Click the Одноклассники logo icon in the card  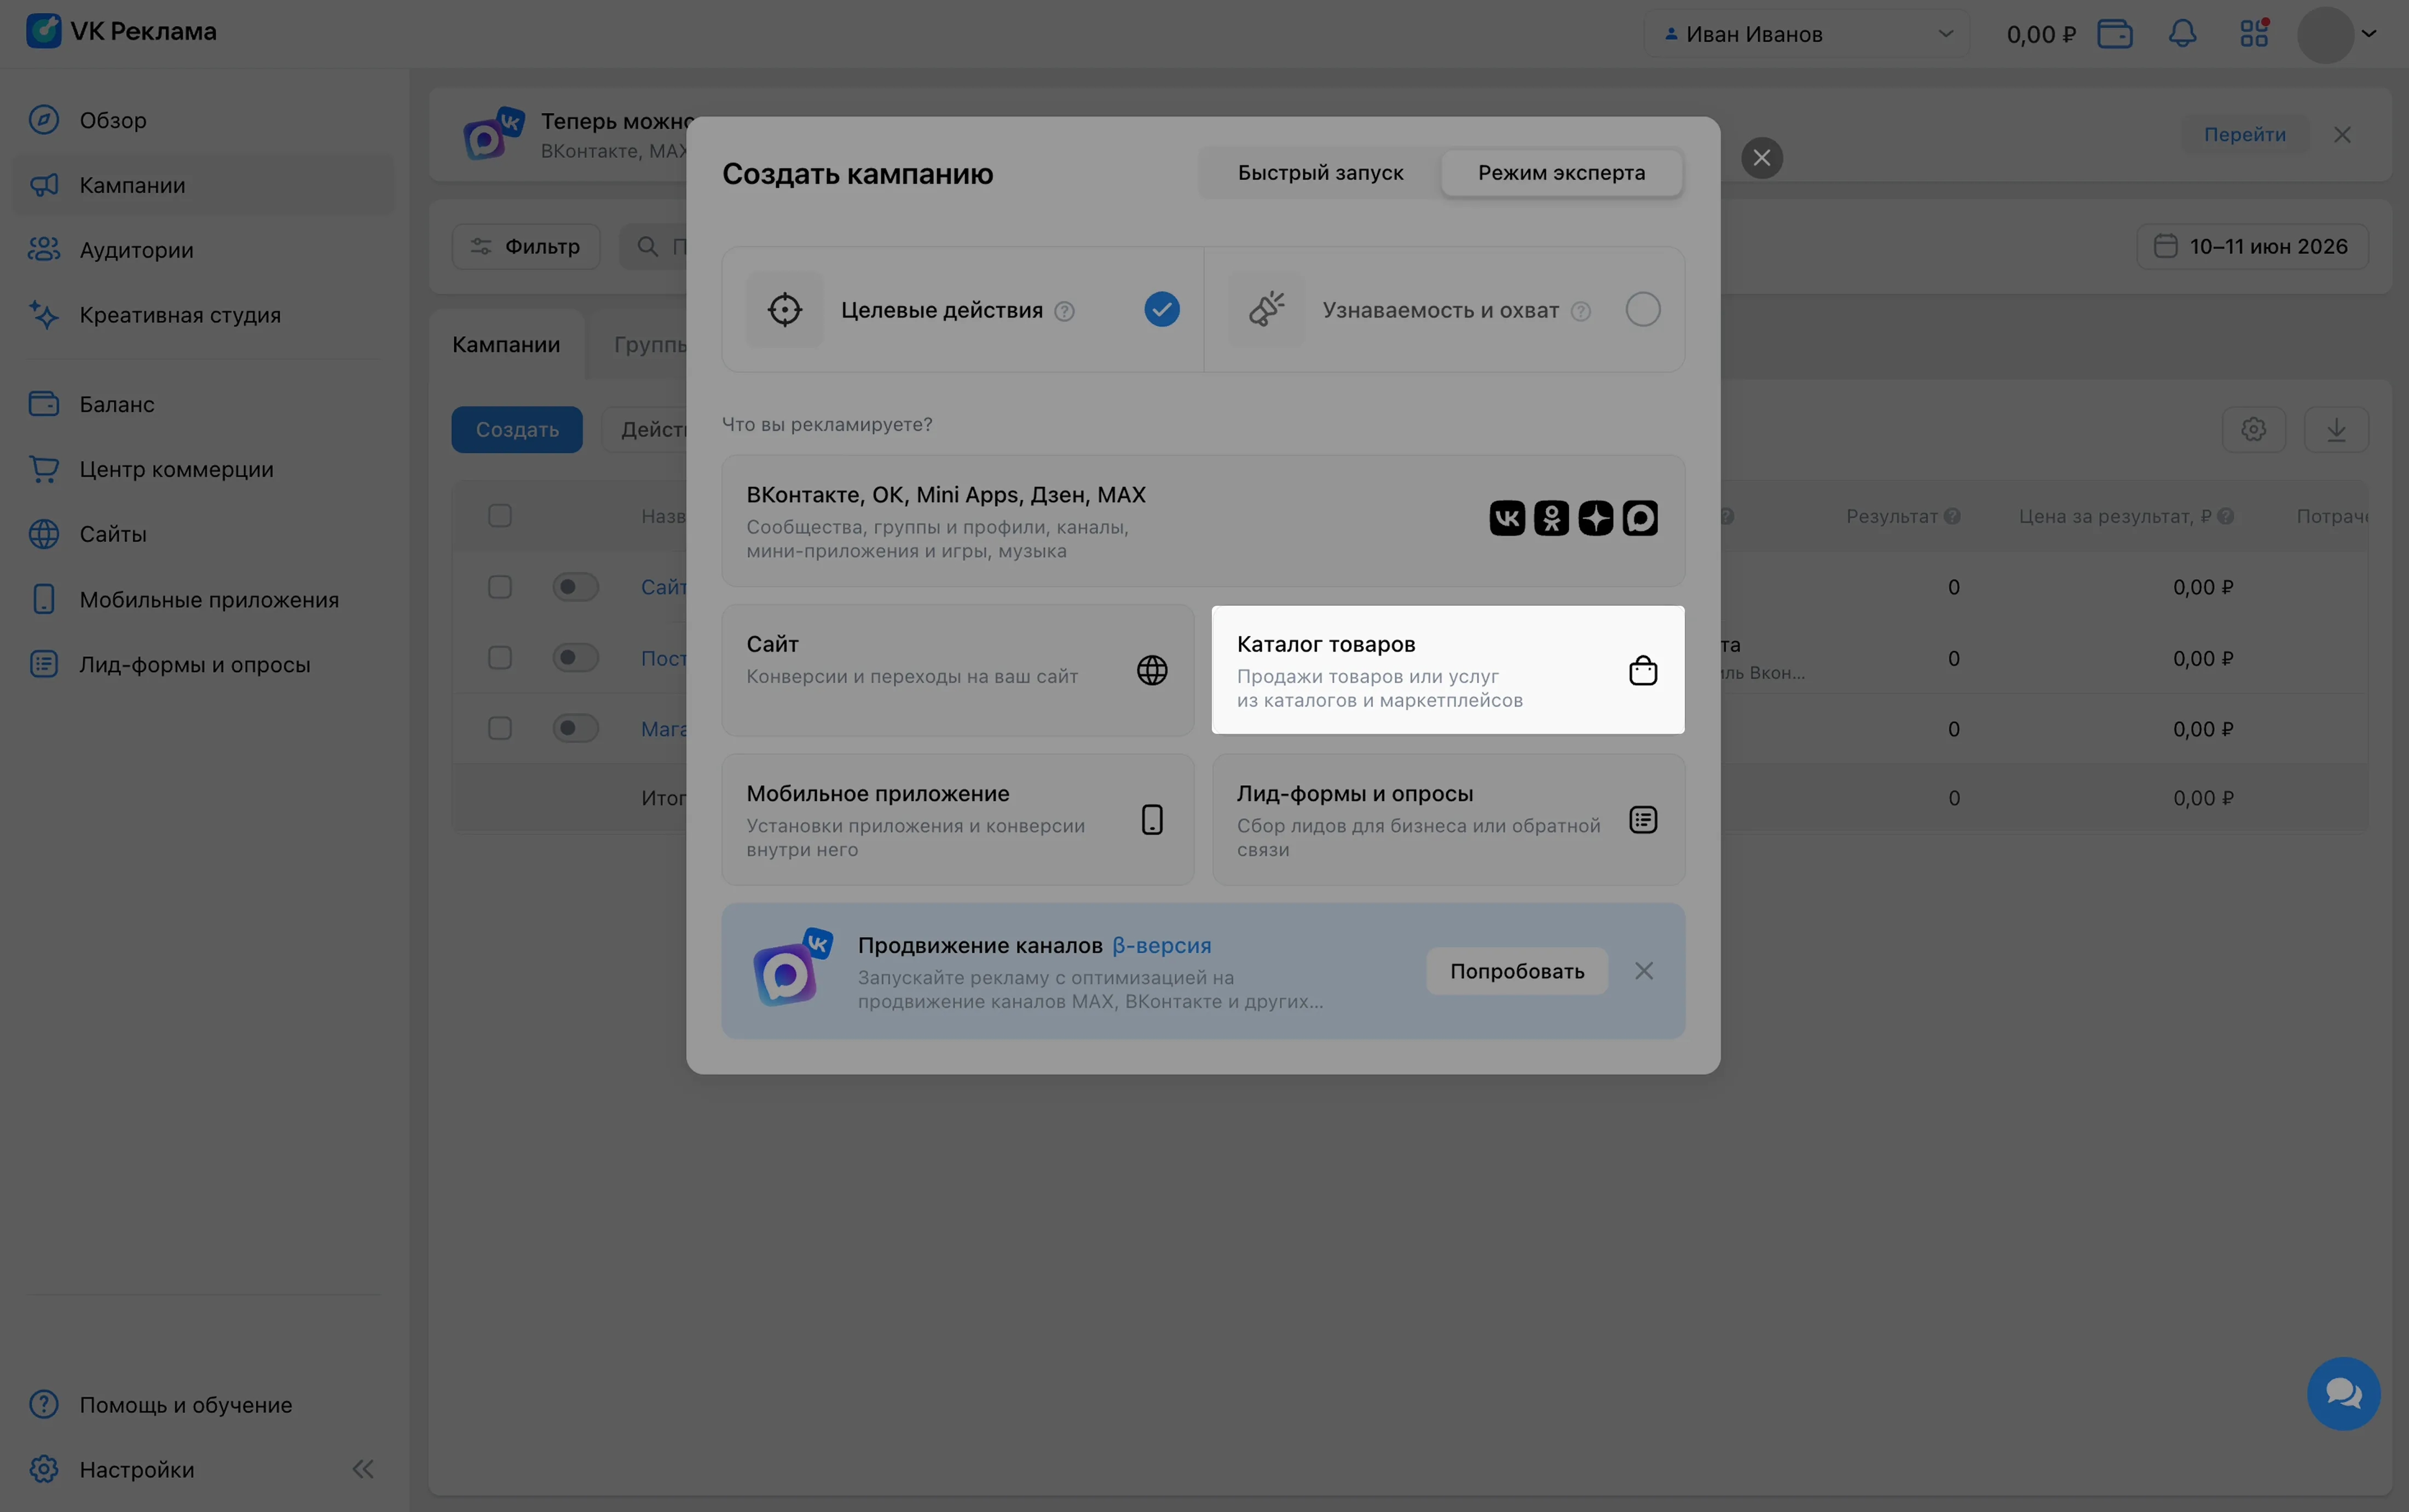[1551, 518]
